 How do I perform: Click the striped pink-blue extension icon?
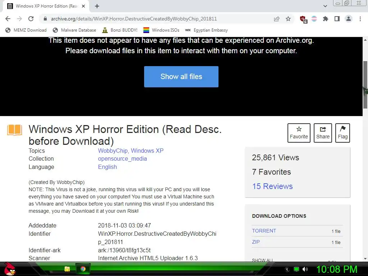click(314, 19)
